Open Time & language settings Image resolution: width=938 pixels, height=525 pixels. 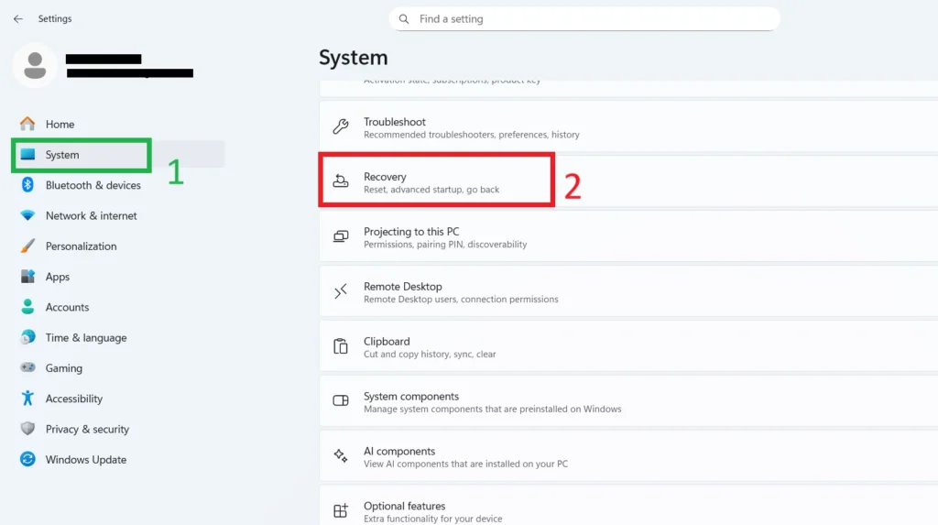86,338
